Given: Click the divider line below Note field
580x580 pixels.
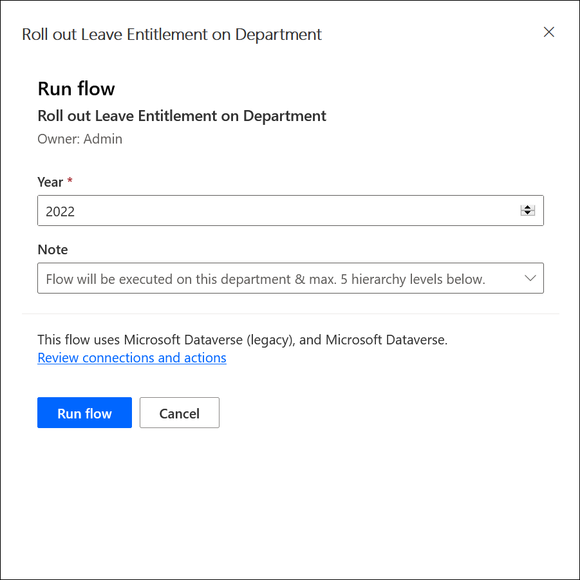Looking at the screenshot, I should (x=290, y=313).
